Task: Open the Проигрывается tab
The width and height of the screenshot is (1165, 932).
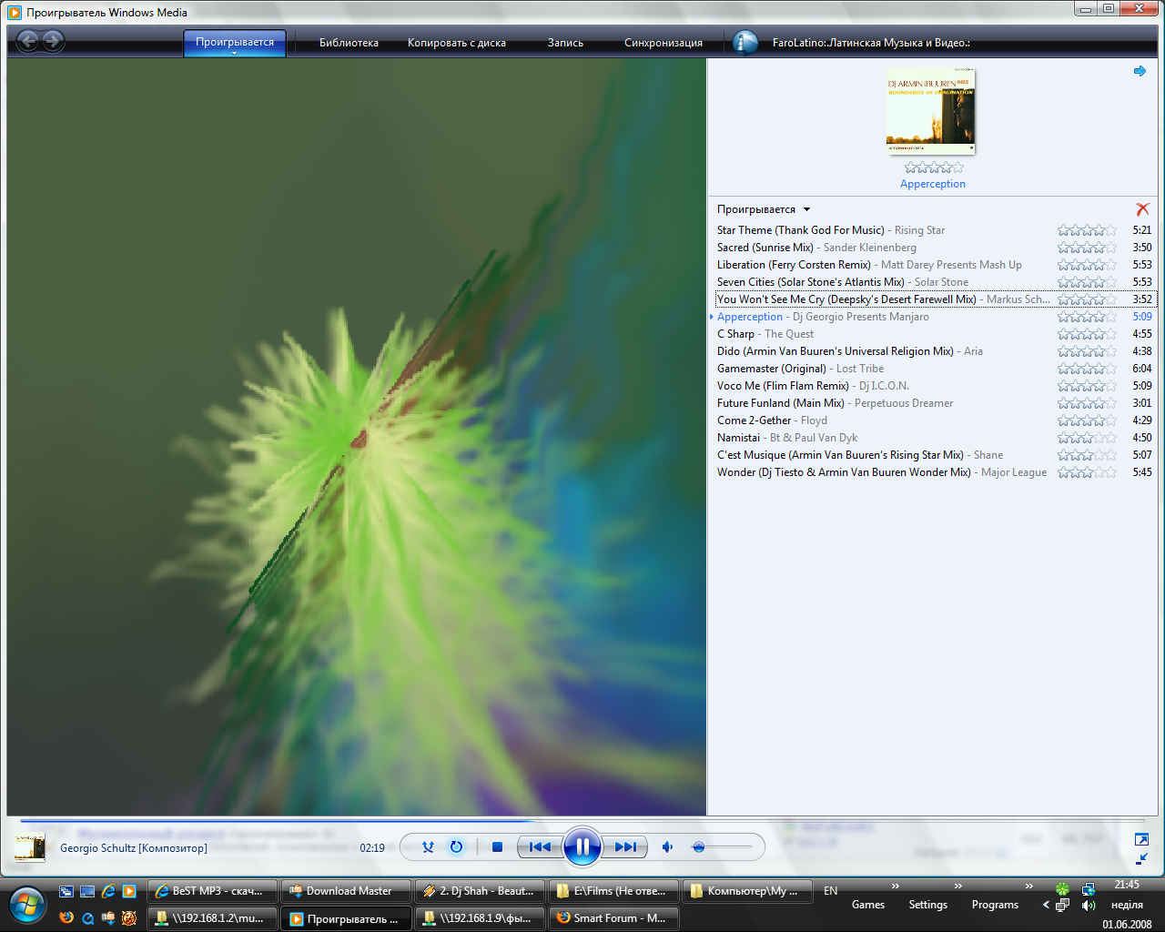Action: pos(235,42)
